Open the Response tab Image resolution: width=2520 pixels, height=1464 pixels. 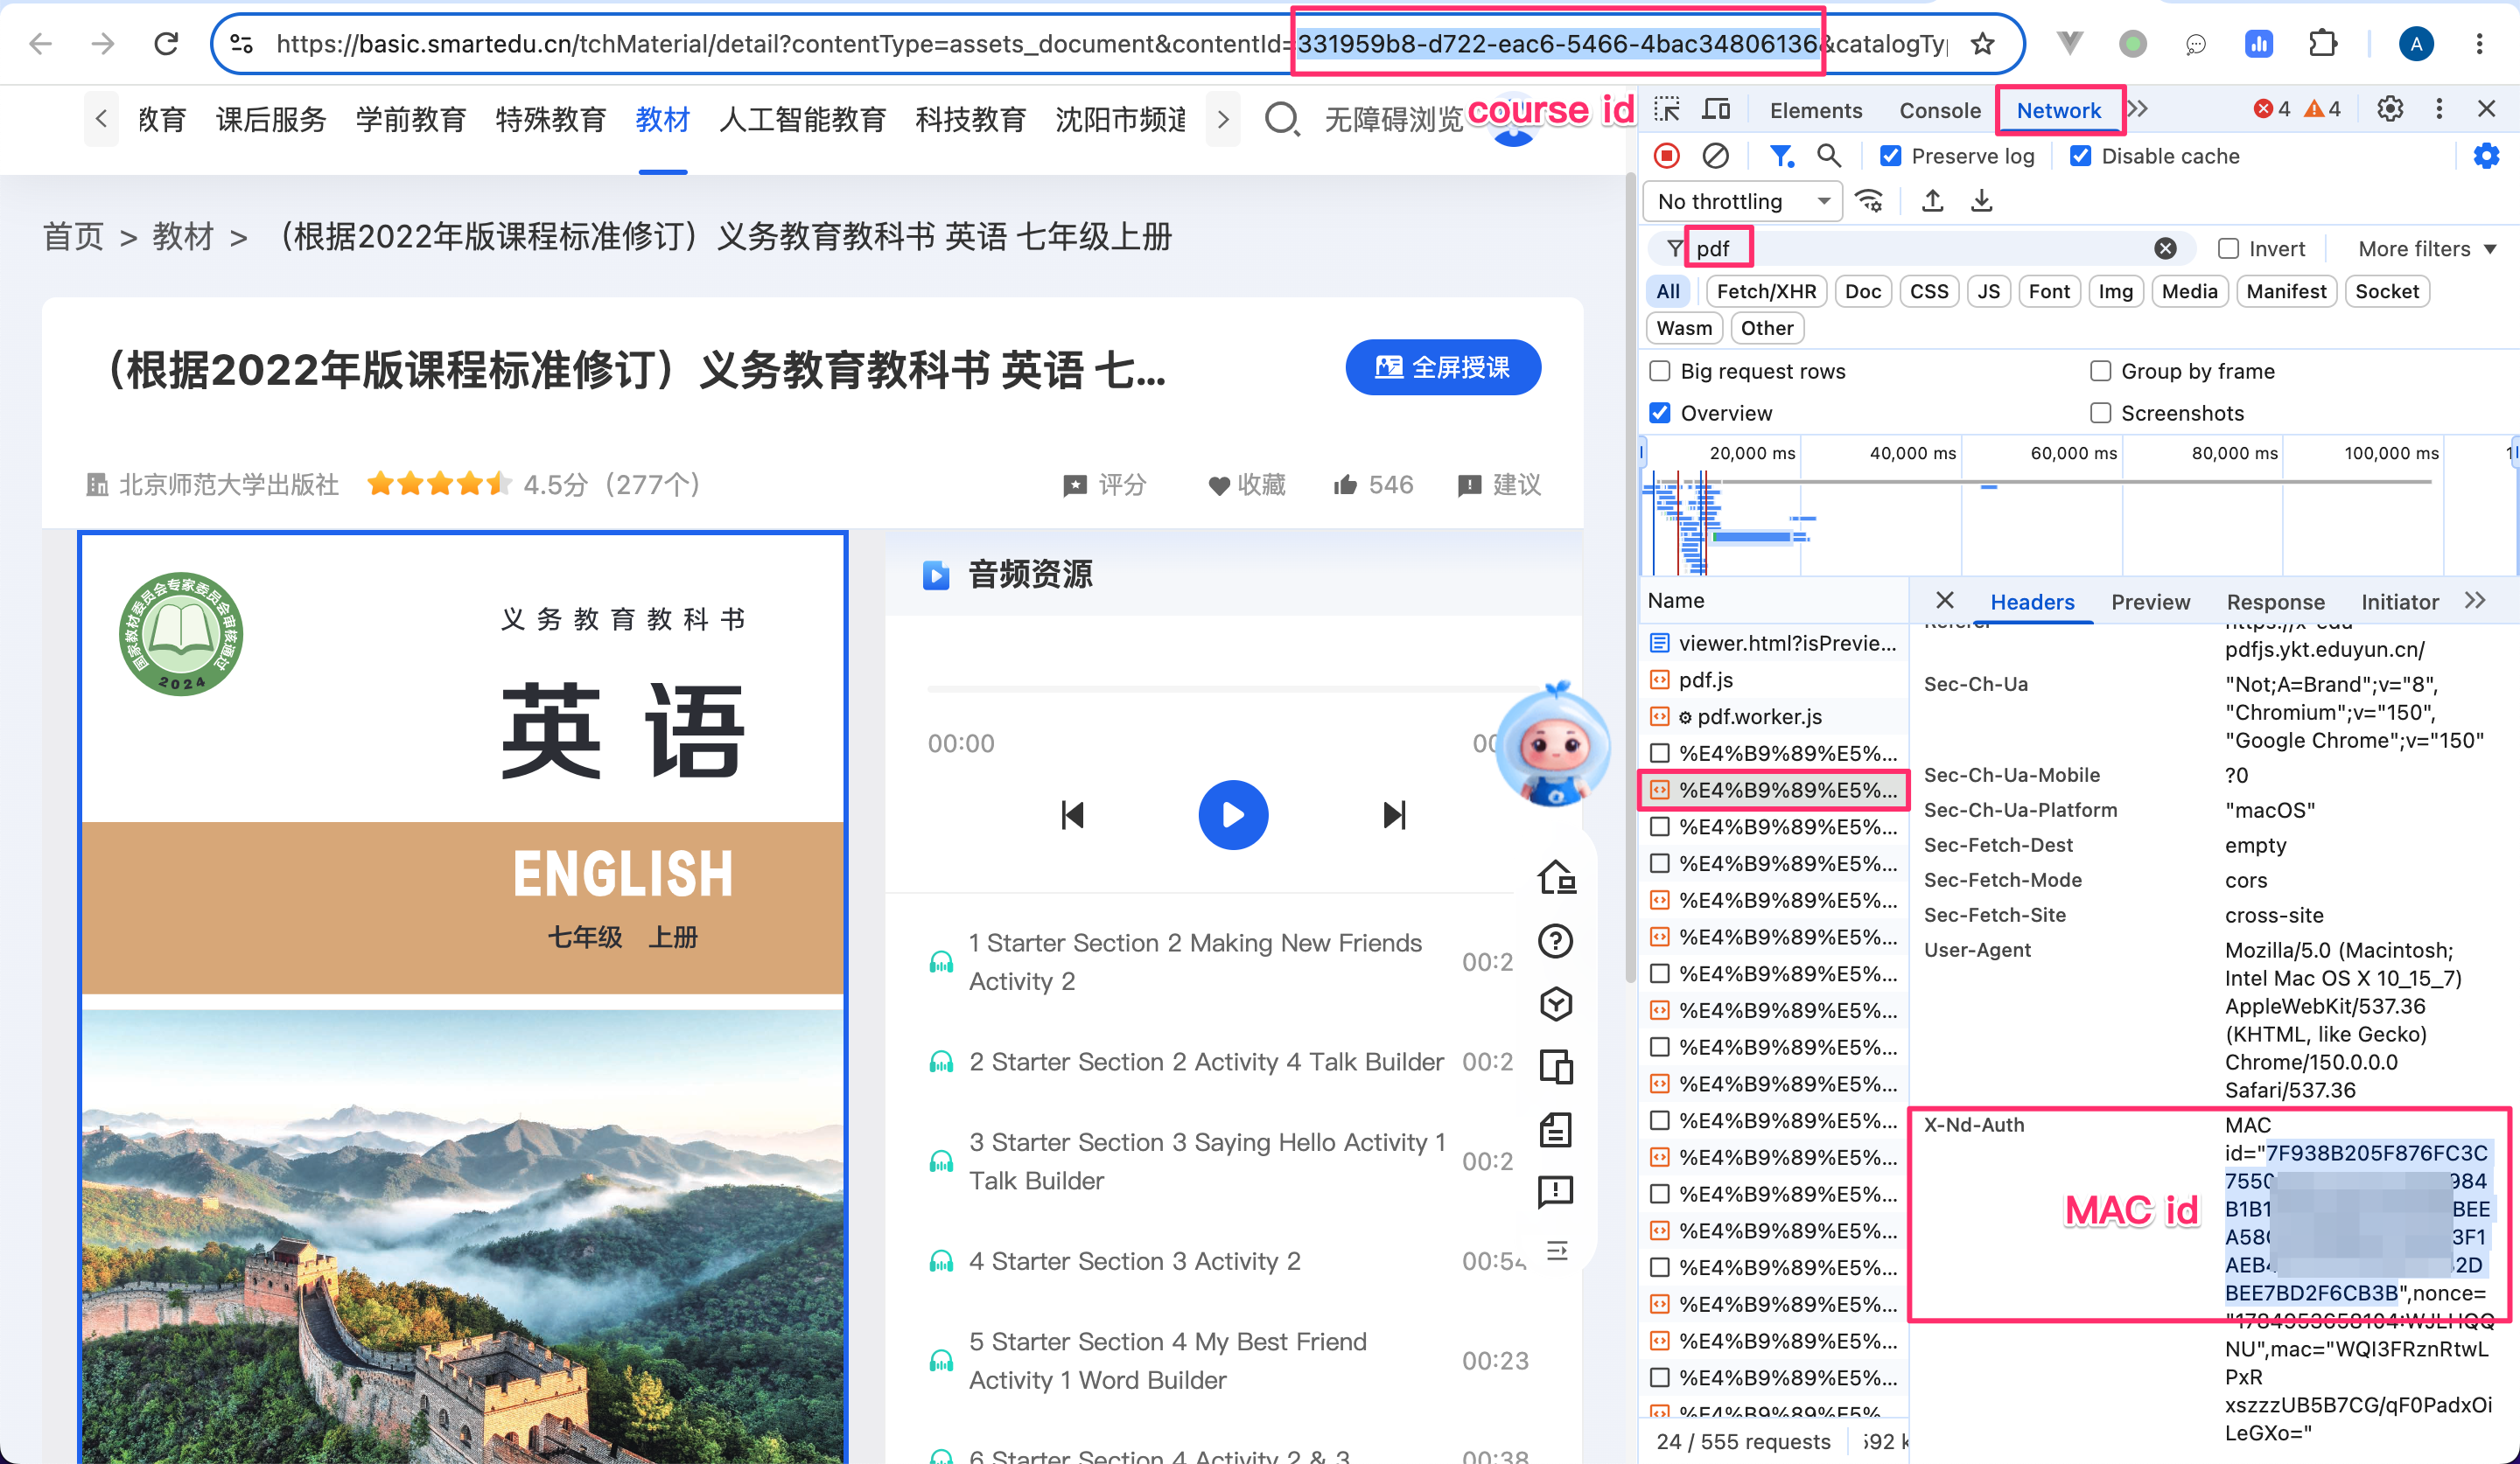click(2275, 602)
